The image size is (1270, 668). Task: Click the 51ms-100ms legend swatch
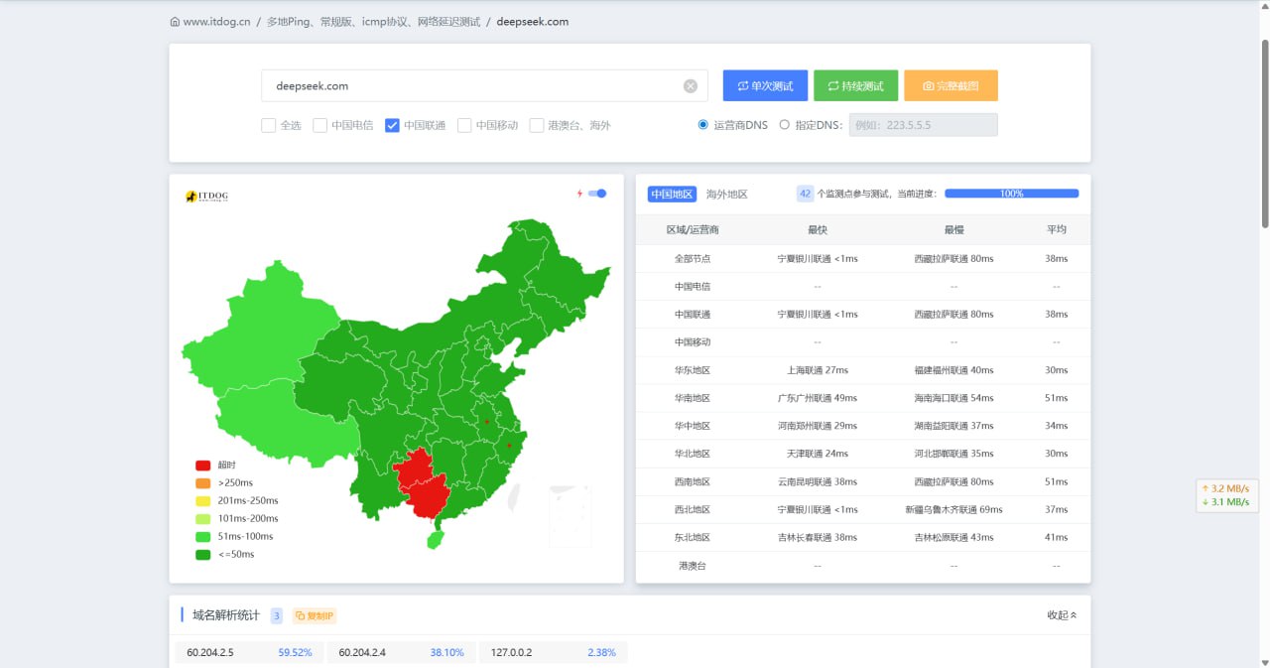pos(203,537)
